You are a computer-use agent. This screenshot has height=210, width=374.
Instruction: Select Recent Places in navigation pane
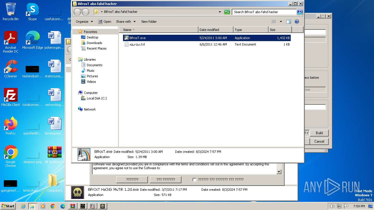coord(96,48)
